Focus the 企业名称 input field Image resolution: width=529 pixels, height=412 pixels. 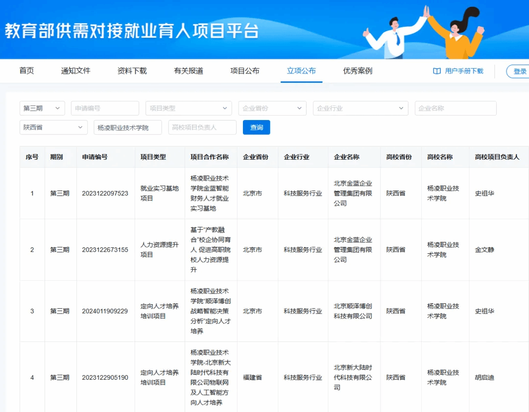(455, 108)
